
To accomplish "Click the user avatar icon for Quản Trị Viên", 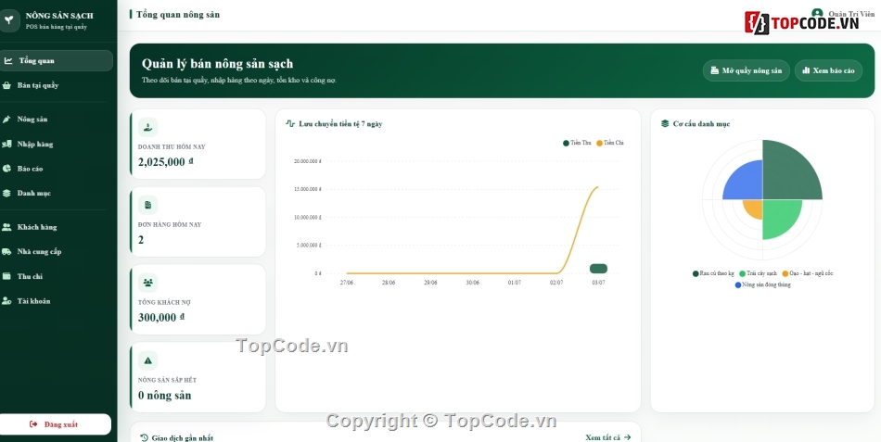I will click(x=817, y=12).
